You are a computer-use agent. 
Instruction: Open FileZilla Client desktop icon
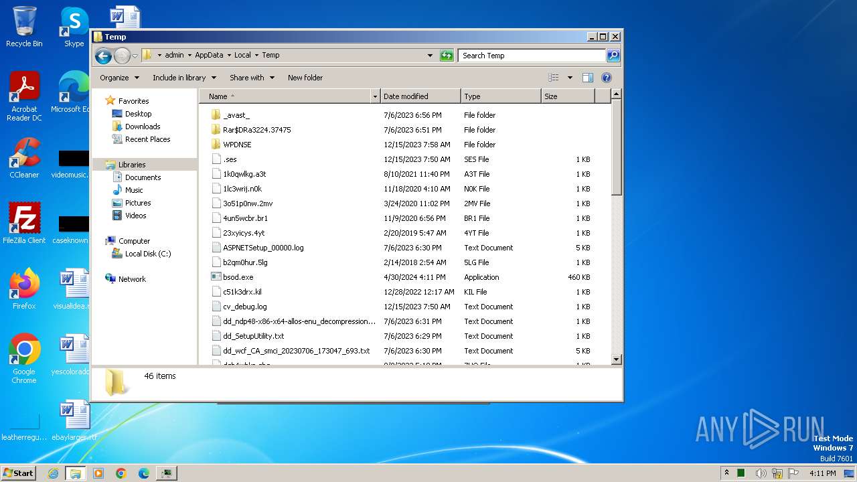click(24, 224)
